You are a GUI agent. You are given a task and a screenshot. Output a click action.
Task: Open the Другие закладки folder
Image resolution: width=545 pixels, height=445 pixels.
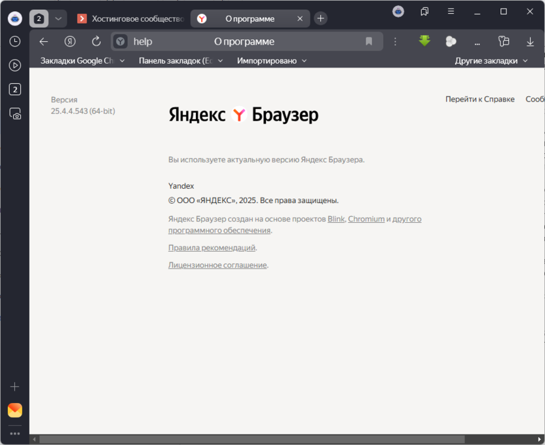[491, 61]
